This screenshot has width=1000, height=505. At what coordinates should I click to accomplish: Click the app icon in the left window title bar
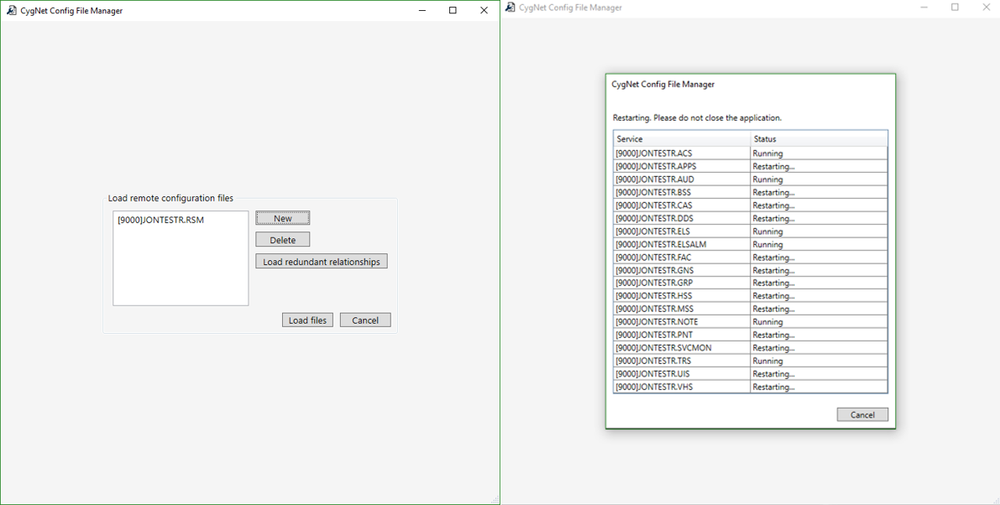click(x=12, y=11)
